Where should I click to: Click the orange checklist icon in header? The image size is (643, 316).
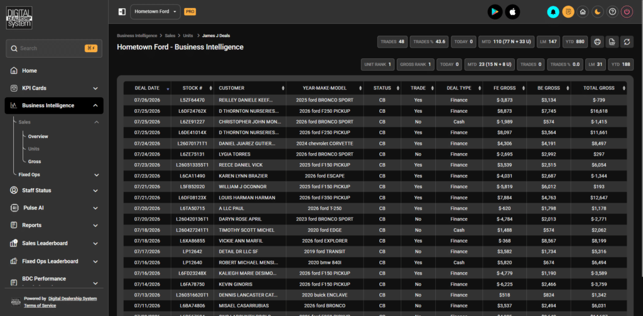coord(568,12)
